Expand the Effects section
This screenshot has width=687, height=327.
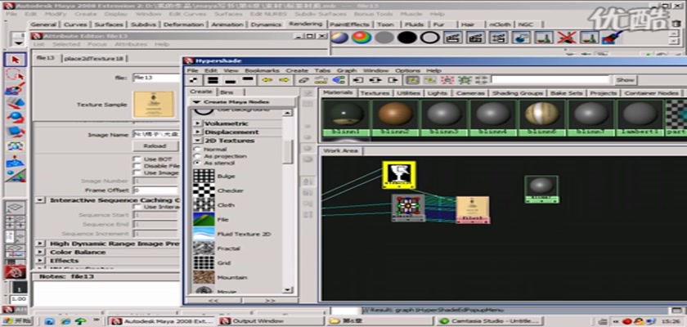[40, 261]
